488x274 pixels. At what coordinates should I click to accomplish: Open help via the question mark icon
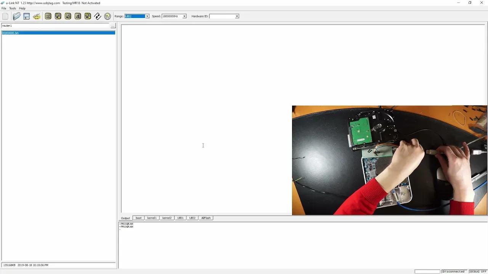coord(107,16)
